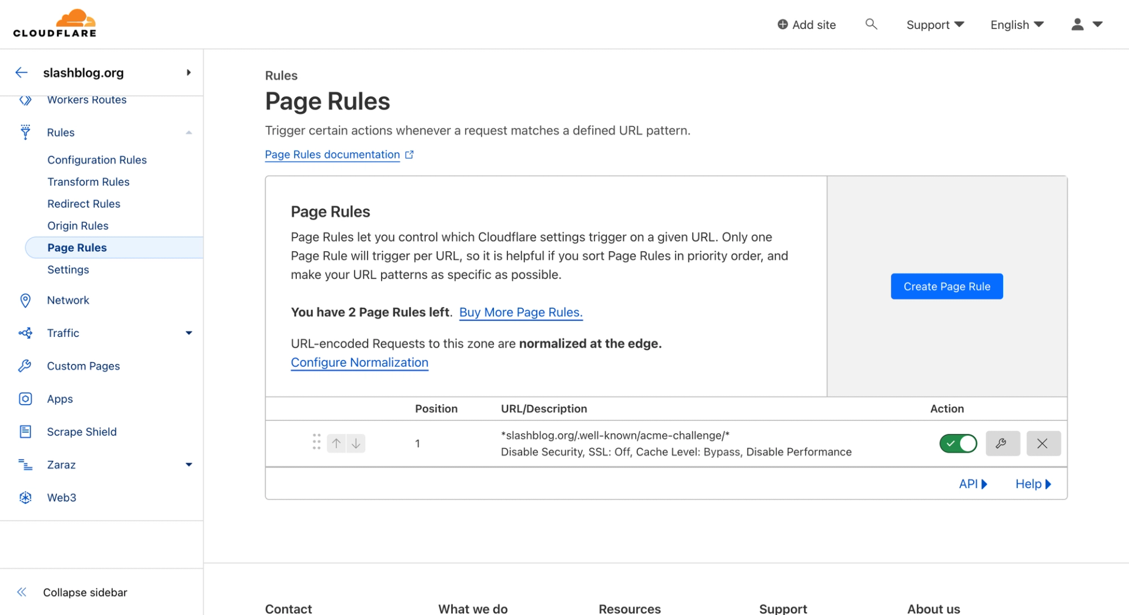Open the English language dropdown

[1017, 25]
